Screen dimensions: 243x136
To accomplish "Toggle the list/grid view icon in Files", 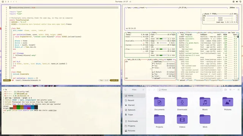I will [230, 90].
